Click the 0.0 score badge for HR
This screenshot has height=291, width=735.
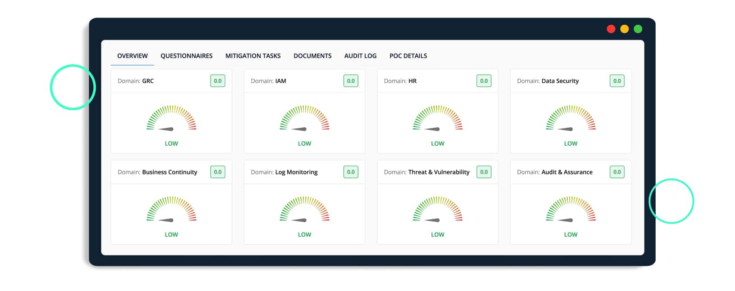(x=484, y=81)
